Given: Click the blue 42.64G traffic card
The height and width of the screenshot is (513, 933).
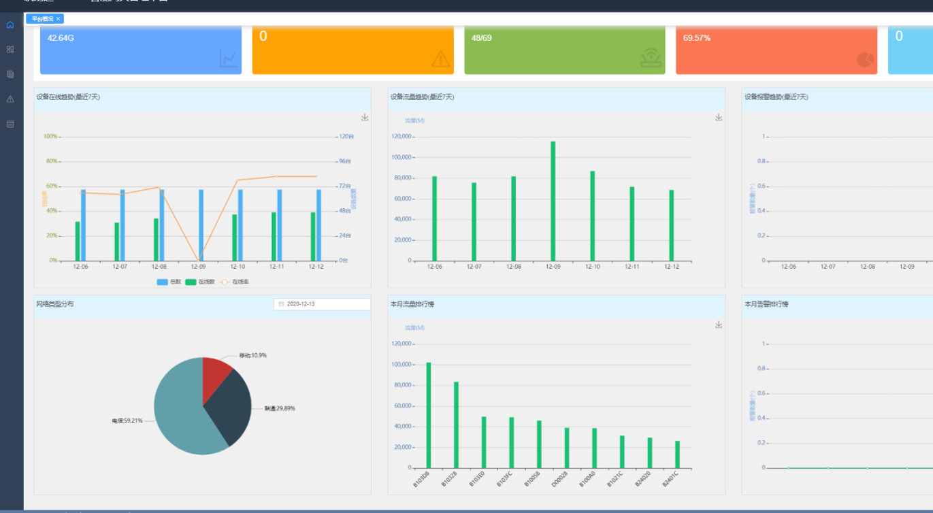Looking at the screenshot, I should [x=141, y=50].
